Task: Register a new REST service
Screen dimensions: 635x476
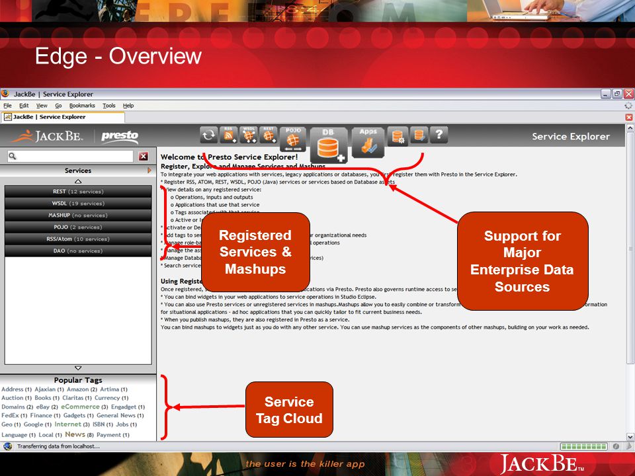Action: pos(268,135)
